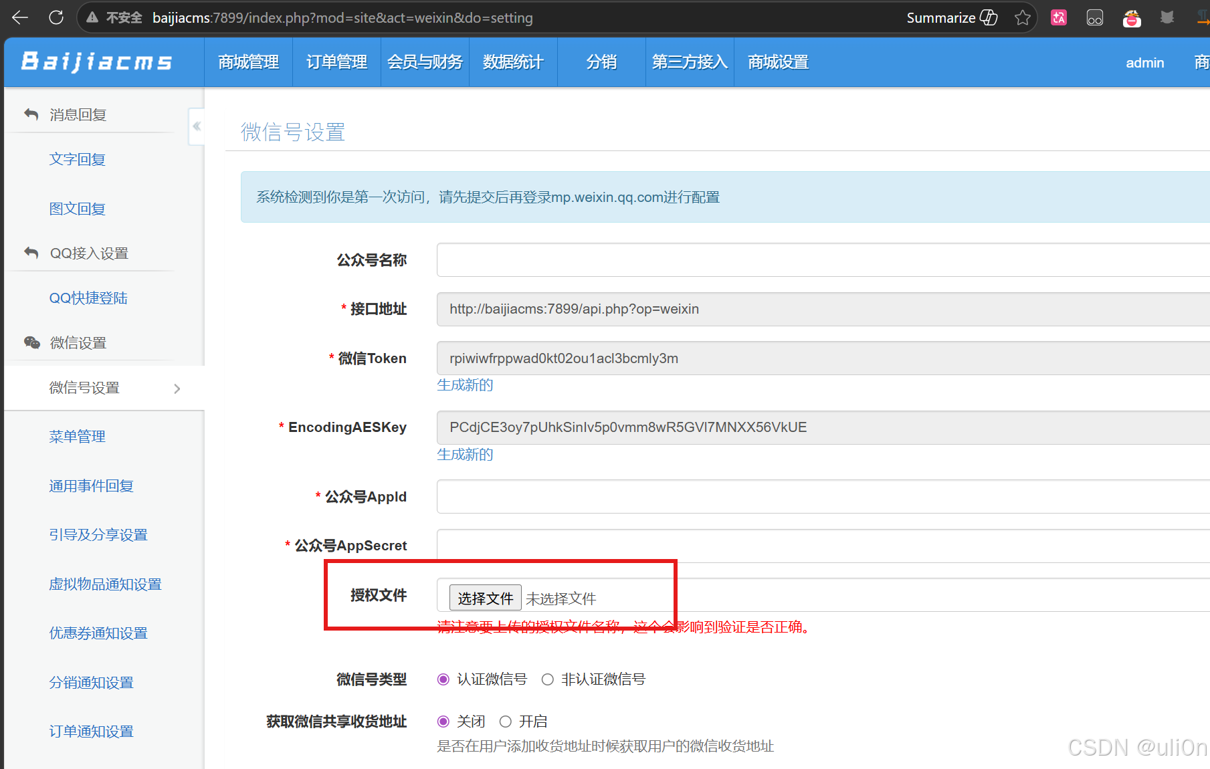This screenshot has height=769, width=1210.
Task: Open 图文回复 in the sidebar
Action: coord(77,209)
